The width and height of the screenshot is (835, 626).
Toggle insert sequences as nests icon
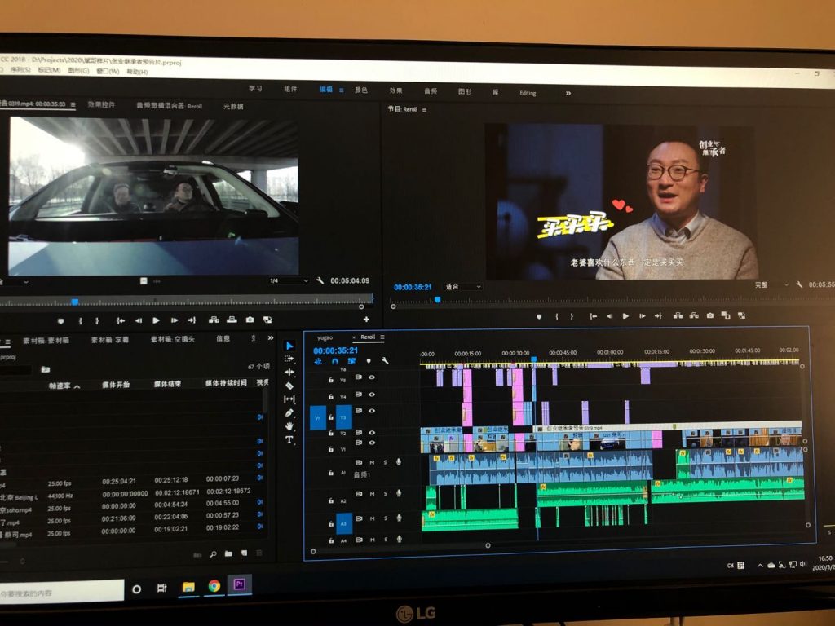click(318, 361)
